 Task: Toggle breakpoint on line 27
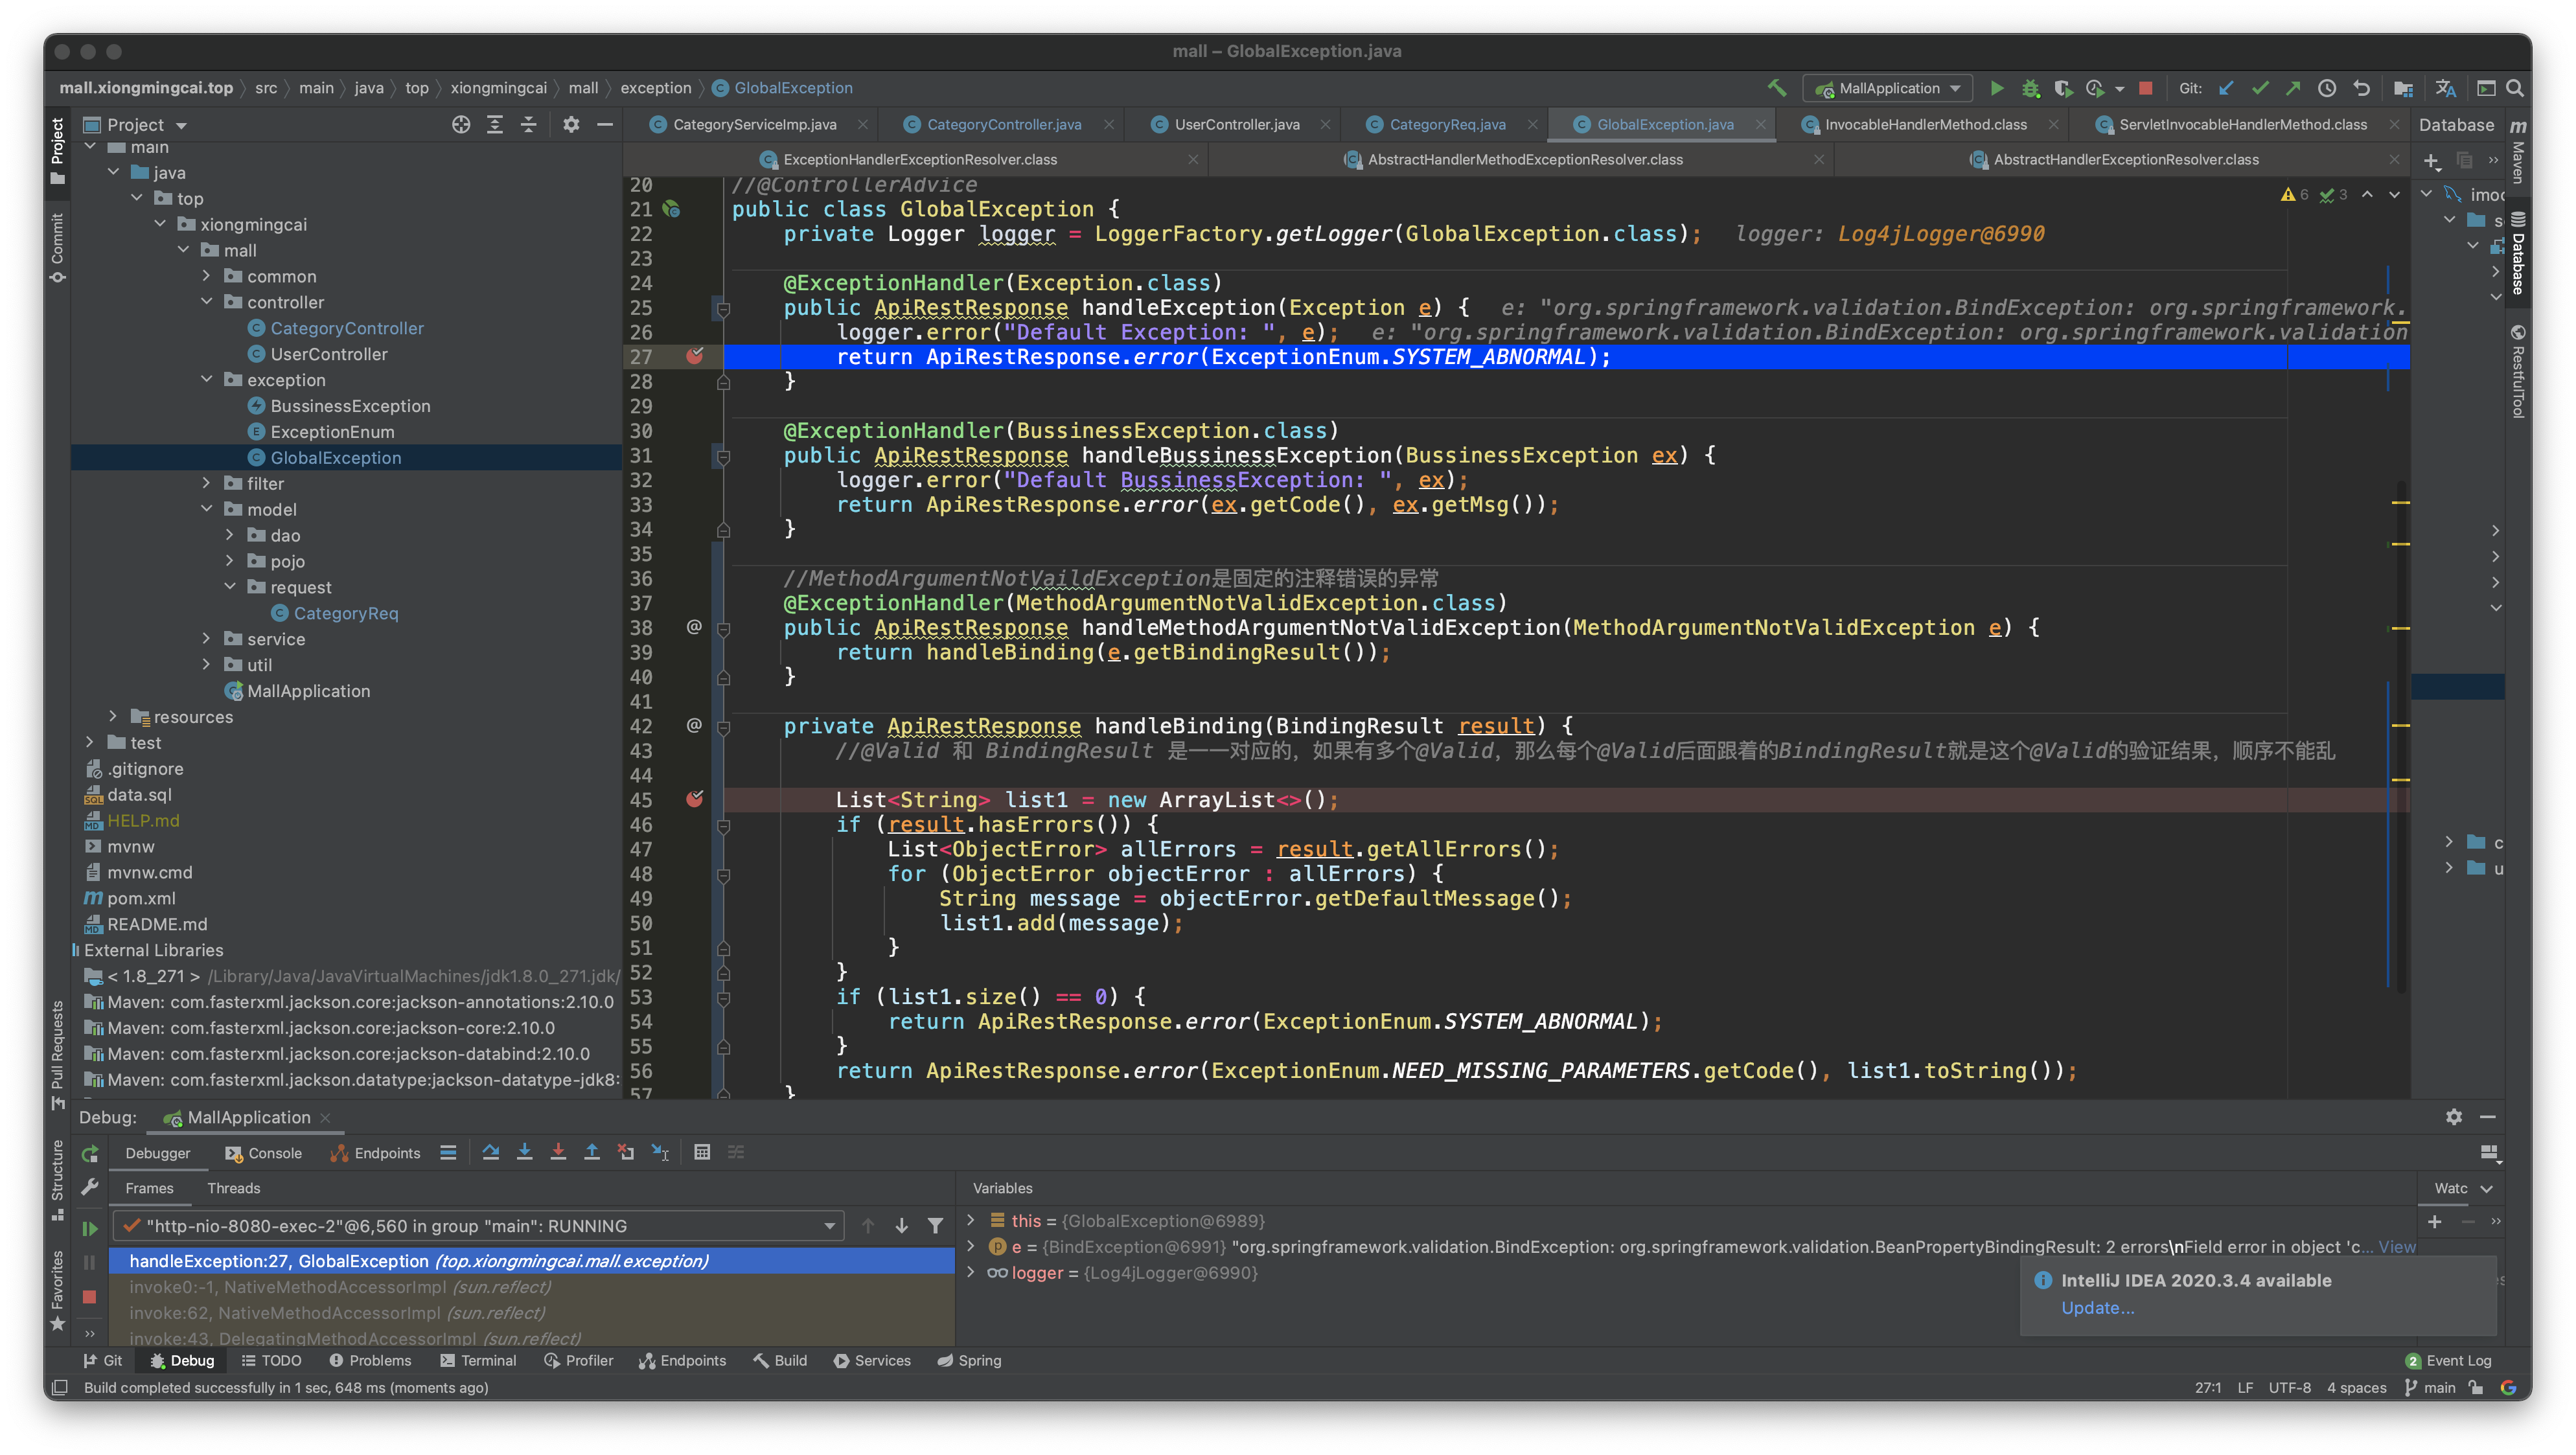pyautogui.click(x=694, y=356)
